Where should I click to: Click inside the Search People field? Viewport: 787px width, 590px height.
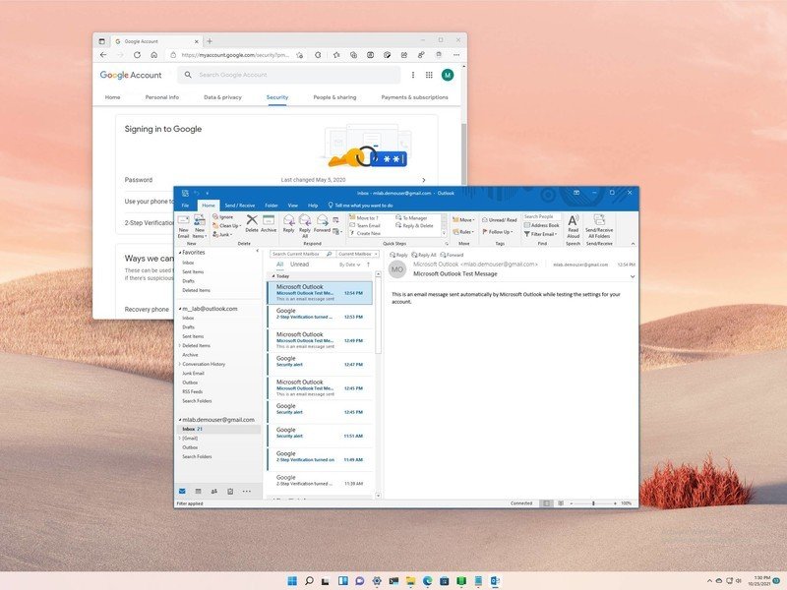click(542, 216)
